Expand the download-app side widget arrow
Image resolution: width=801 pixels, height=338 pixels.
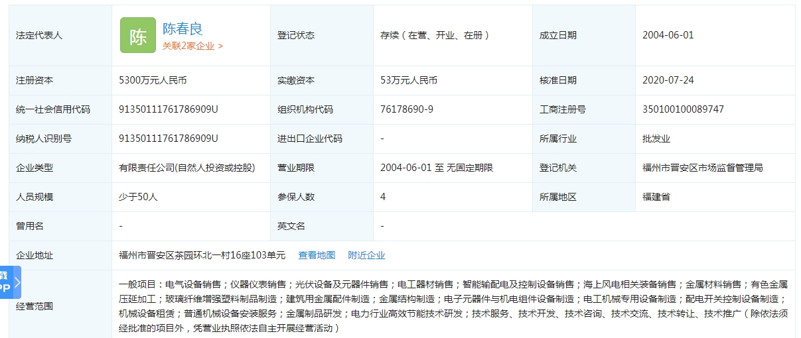[17, 283]
